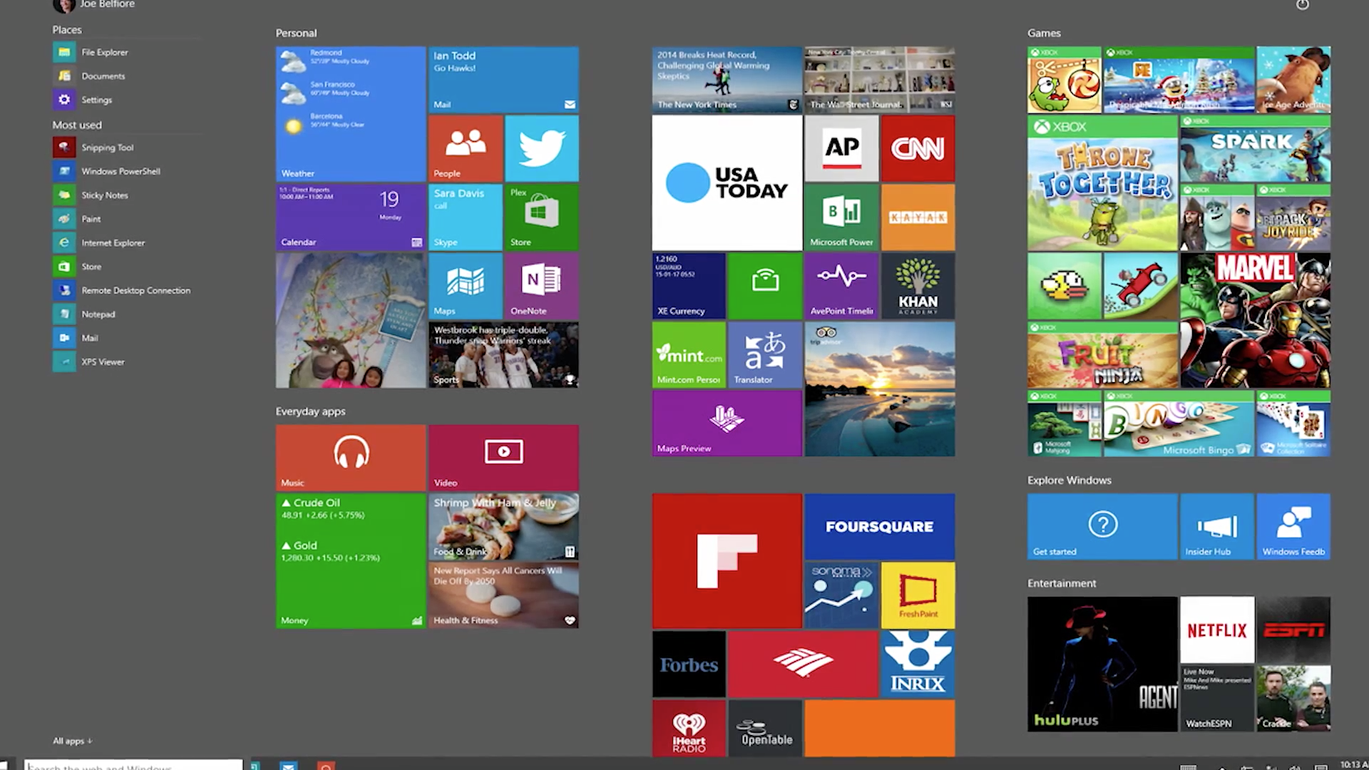
Task: Click the taskbar search input field
Action: 134,765
